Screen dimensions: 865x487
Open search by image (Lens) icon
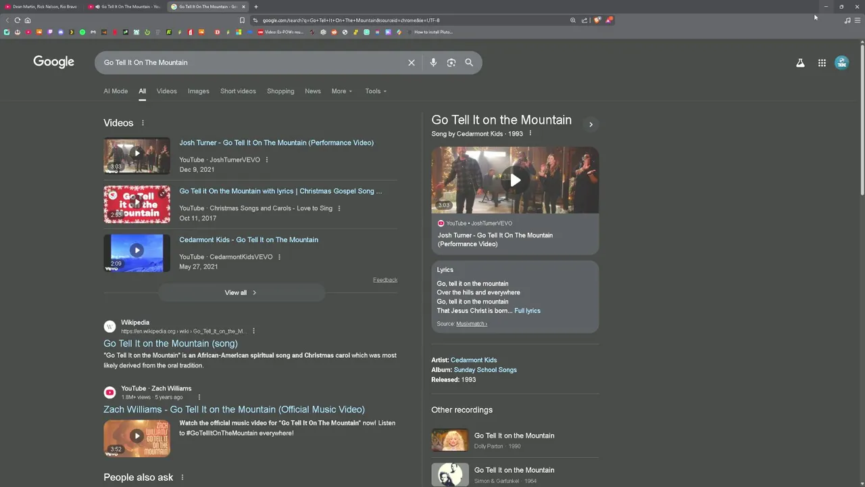click(451, 62)
